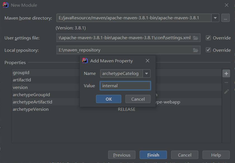Browse for the user settings file folder icon
This screenshot has width=235, height=163.
tap(196, 38)
